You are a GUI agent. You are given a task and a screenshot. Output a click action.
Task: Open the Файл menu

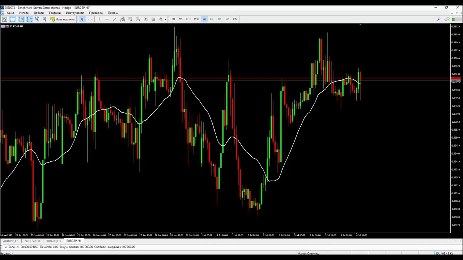click(x=10, y=13)
